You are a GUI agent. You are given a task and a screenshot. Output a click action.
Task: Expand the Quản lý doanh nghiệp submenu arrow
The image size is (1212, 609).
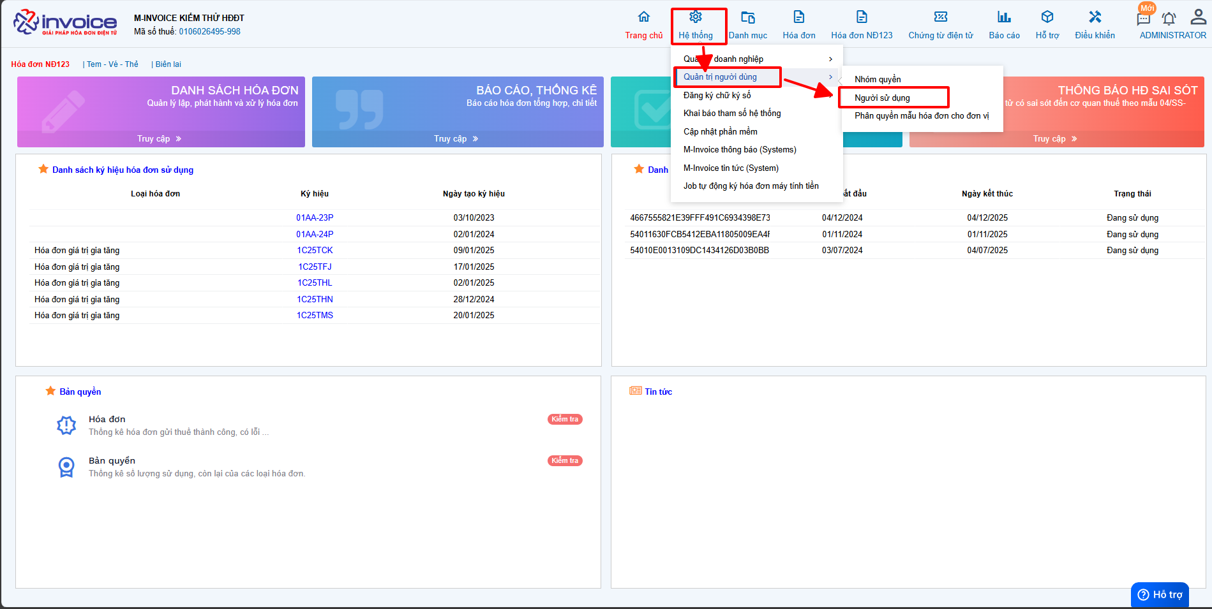point(830,59)
